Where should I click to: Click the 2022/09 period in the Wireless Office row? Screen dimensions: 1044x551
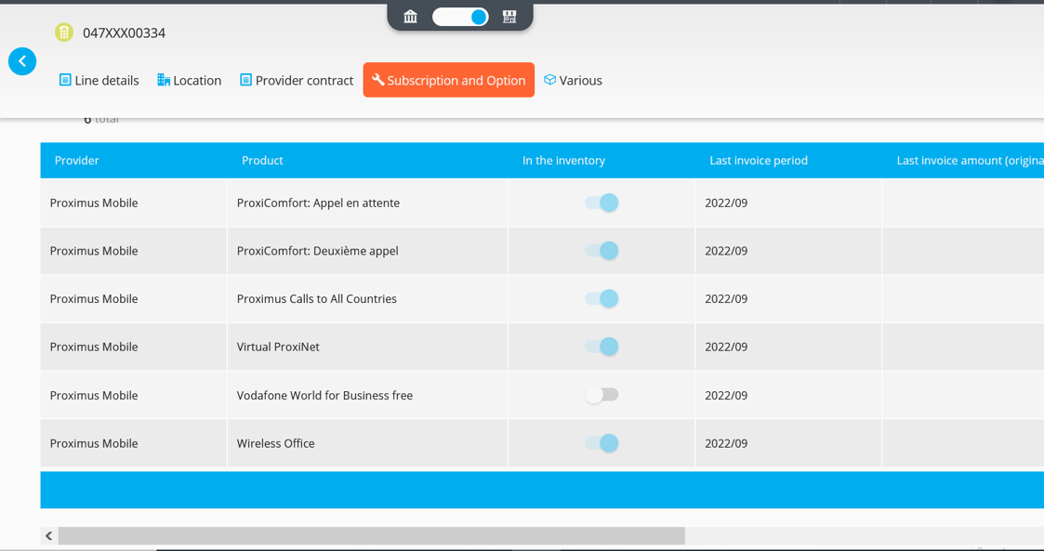tap(726, 443)
